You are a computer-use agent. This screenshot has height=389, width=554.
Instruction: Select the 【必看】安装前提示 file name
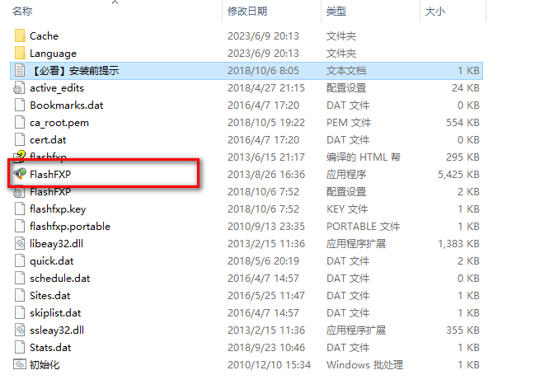click(74, 71)
